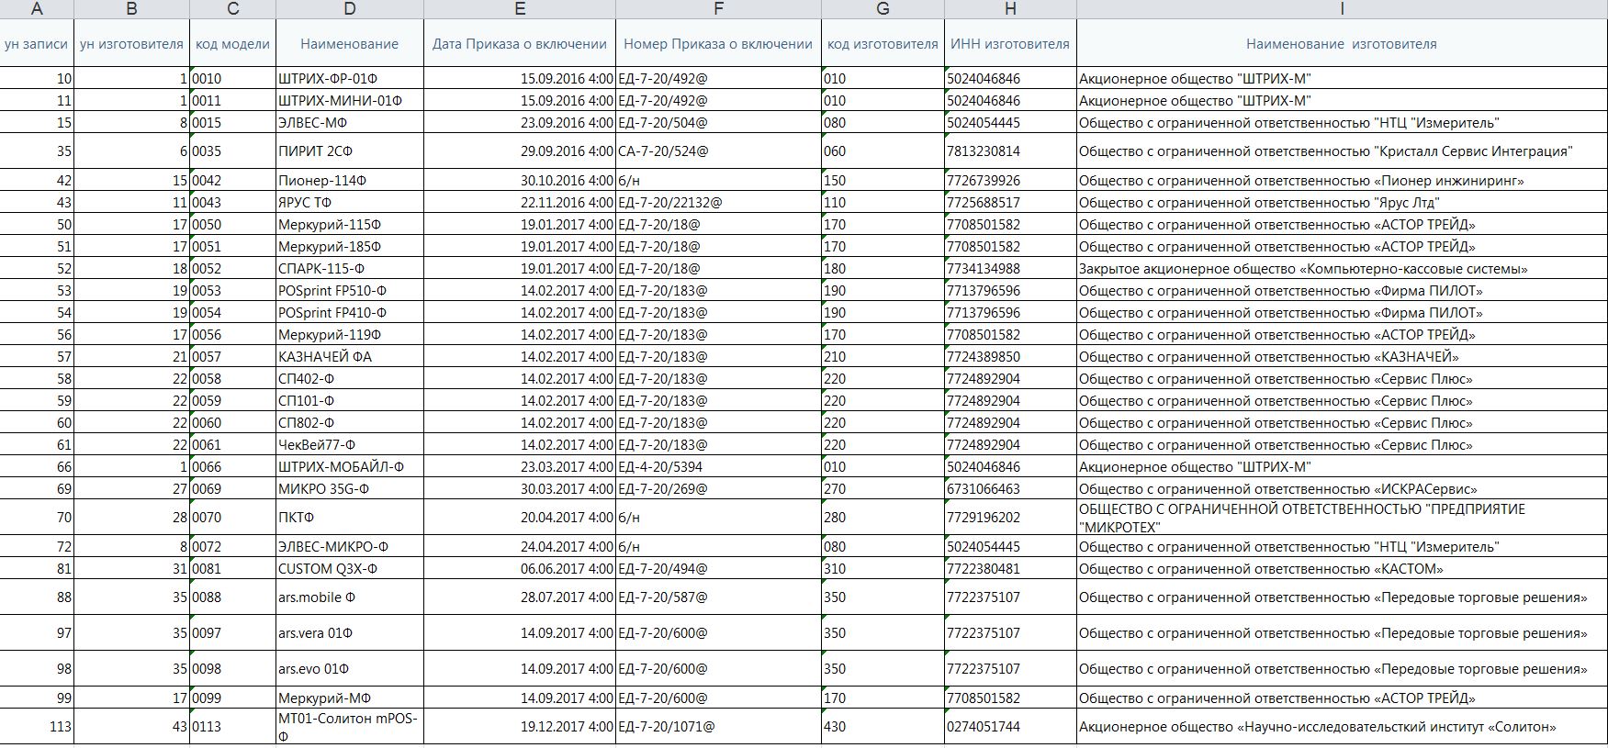This screenshot has width=1608, height=748.
Task: Select the cell 'СП101-Ф'
Action: pos(350,400)
